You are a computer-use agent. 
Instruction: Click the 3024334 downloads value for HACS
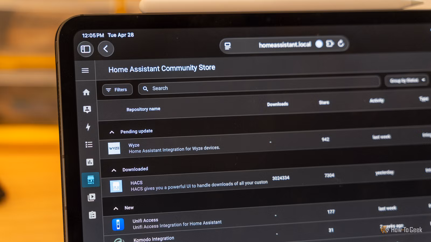[x=281, y=178]
